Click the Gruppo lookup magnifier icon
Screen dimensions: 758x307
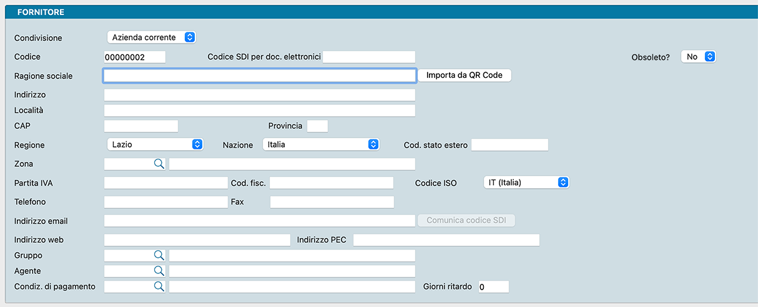[x=159, y=255]
